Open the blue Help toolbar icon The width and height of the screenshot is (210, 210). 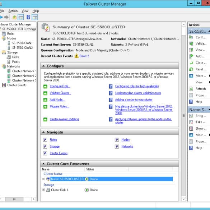pyautogui.click(x=28, y=17)
